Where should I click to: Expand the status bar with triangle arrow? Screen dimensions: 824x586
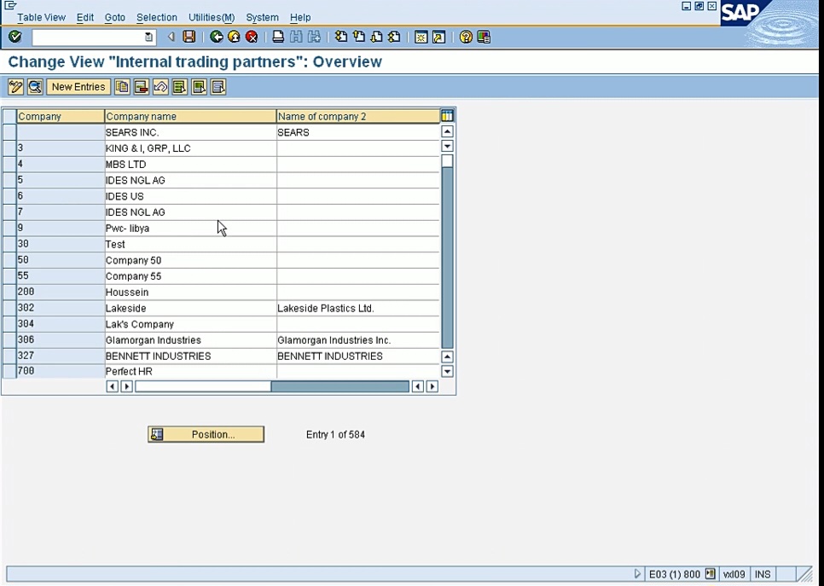pos(637,574)
